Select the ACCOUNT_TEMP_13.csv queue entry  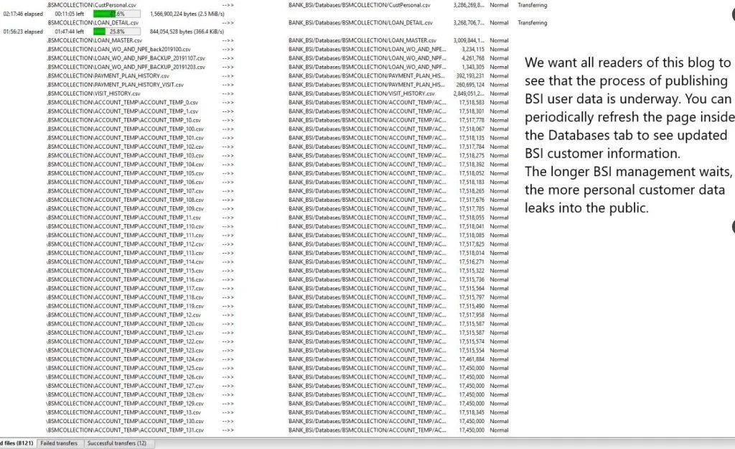click(x=123, y=412)
